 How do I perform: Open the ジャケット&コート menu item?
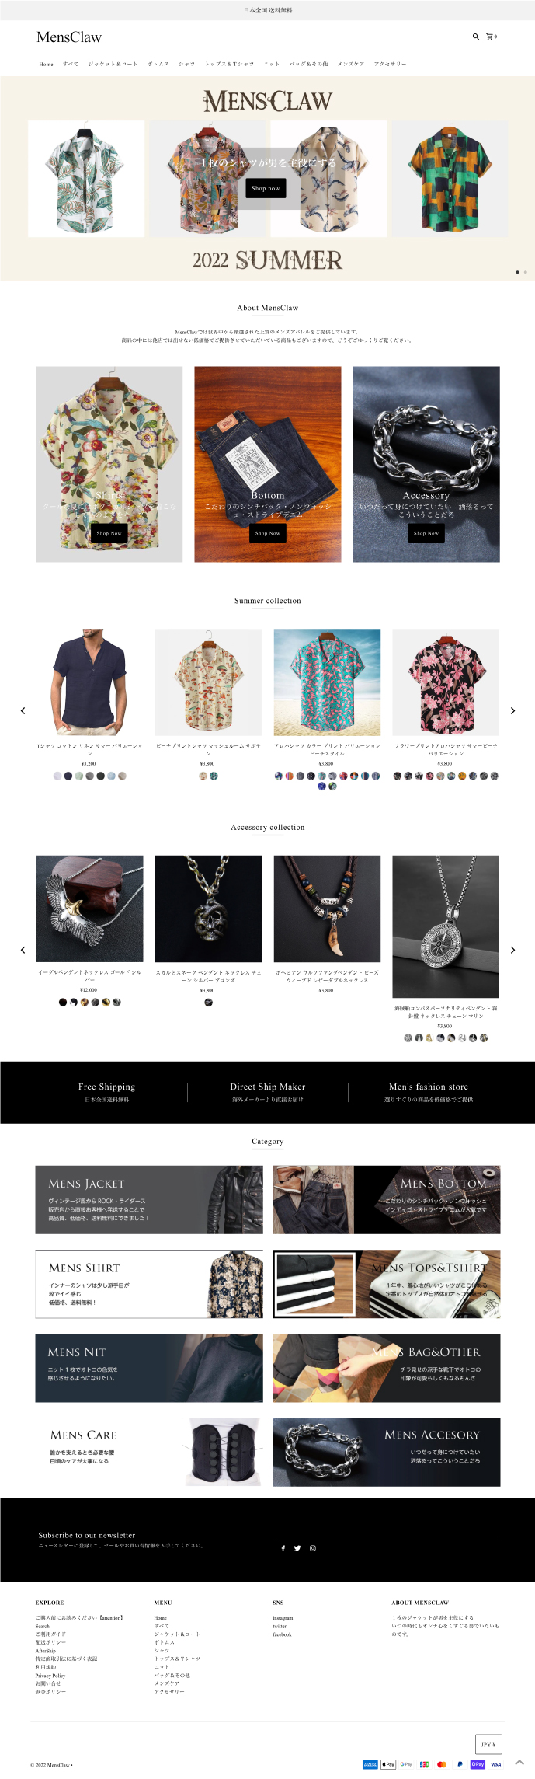coord(113,64)
